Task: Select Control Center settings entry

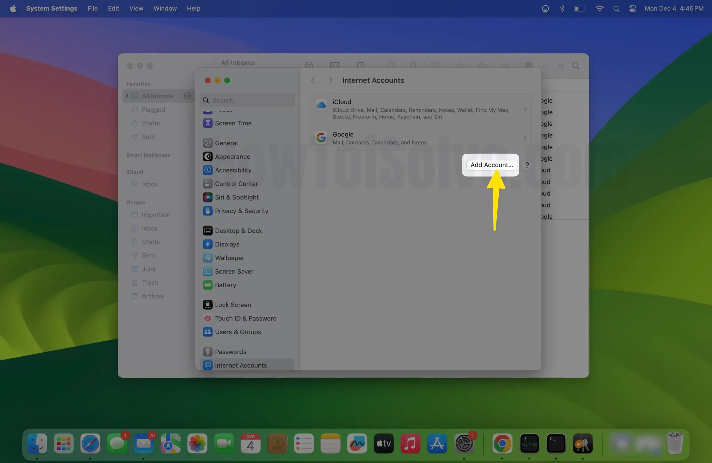Action: [236, 184]
